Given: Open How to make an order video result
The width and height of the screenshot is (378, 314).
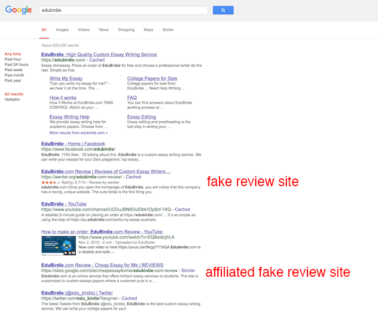Looking at the screenshot, I should click(x=102, y=232).
